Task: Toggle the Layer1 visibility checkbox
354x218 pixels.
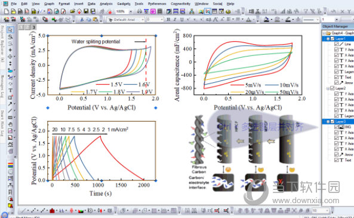Action: pos(333,39)
